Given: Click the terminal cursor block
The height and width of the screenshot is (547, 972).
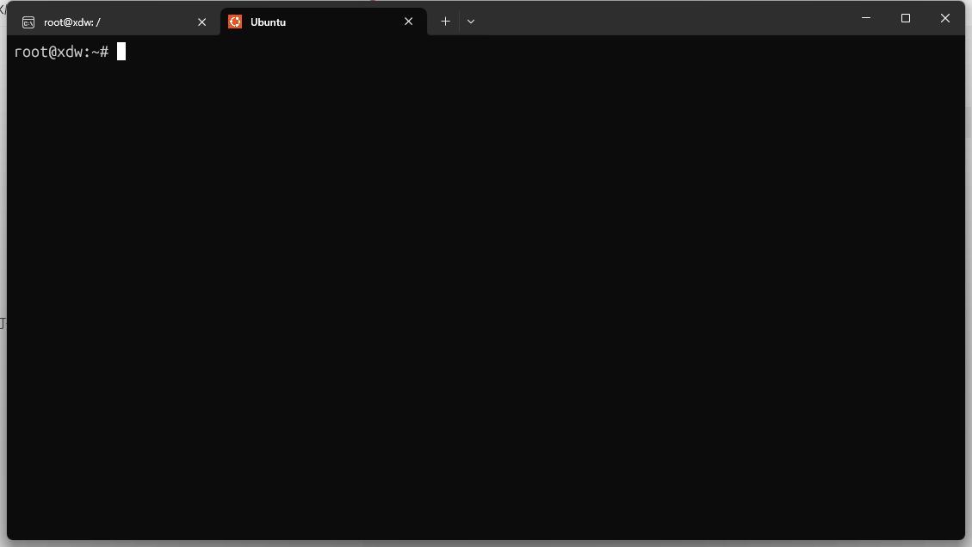Looking at the screenshot, I should 121,52.
